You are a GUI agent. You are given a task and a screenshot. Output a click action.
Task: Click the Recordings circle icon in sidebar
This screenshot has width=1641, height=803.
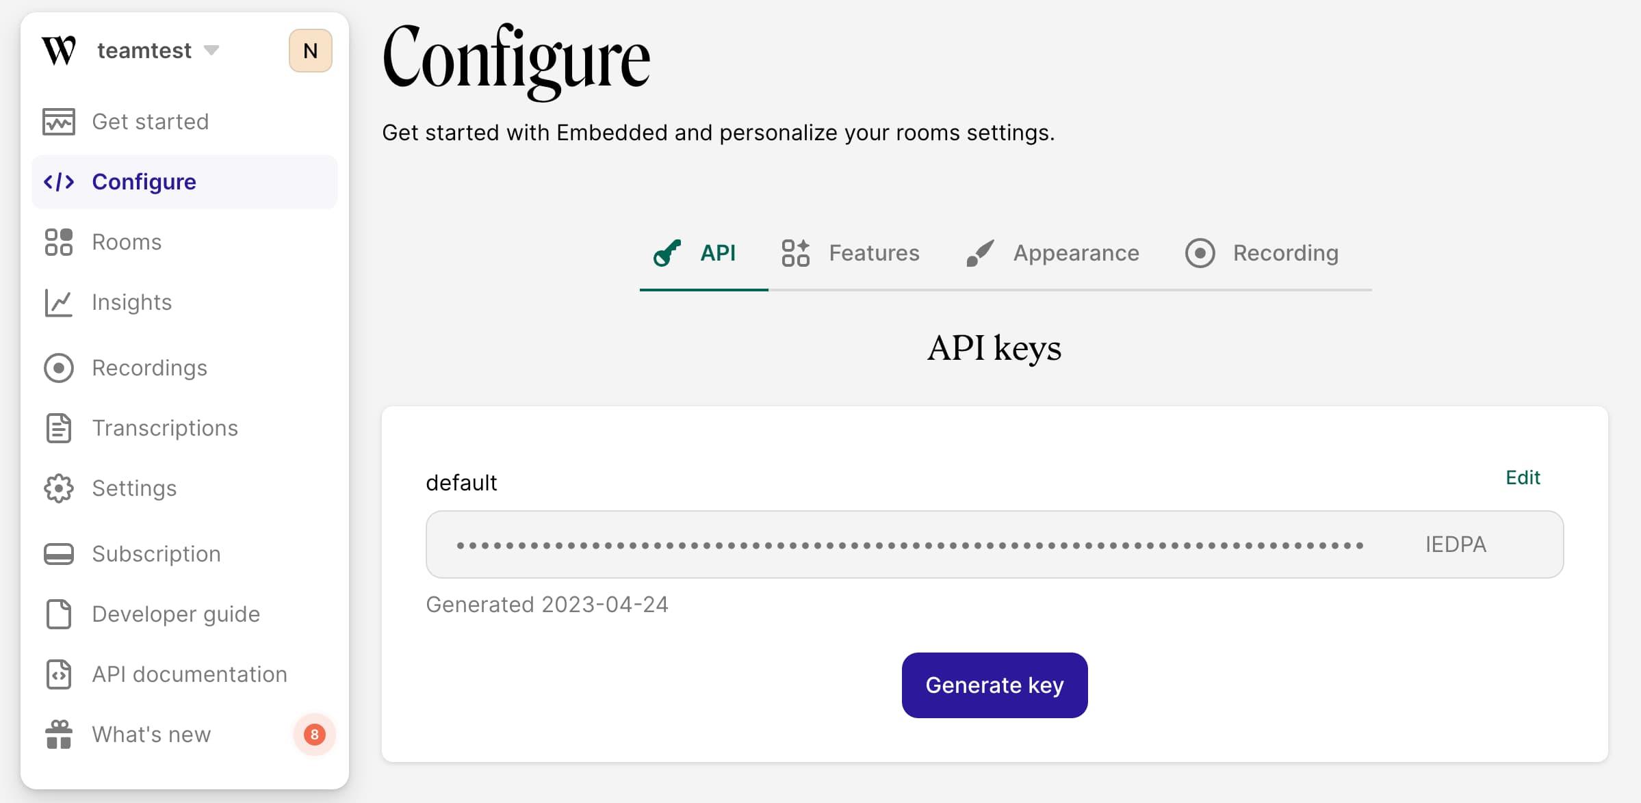[x=58, y=368]
